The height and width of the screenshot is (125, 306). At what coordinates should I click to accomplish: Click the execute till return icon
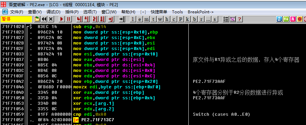point(111,19)
